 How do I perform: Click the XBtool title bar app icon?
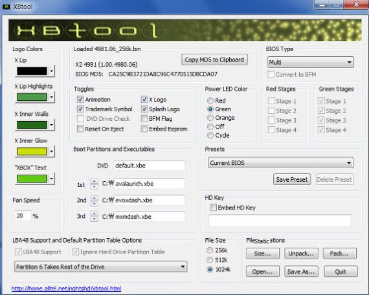click(6, 6)
